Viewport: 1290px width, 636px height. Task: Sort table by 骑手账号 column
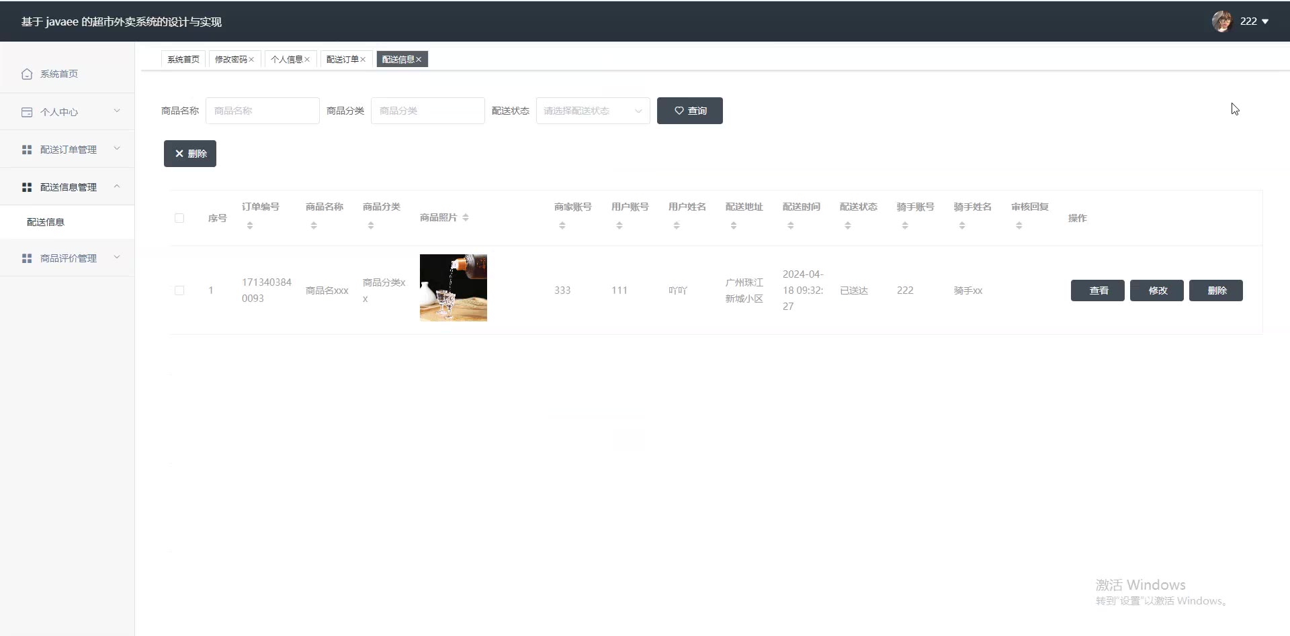point(905,225)
